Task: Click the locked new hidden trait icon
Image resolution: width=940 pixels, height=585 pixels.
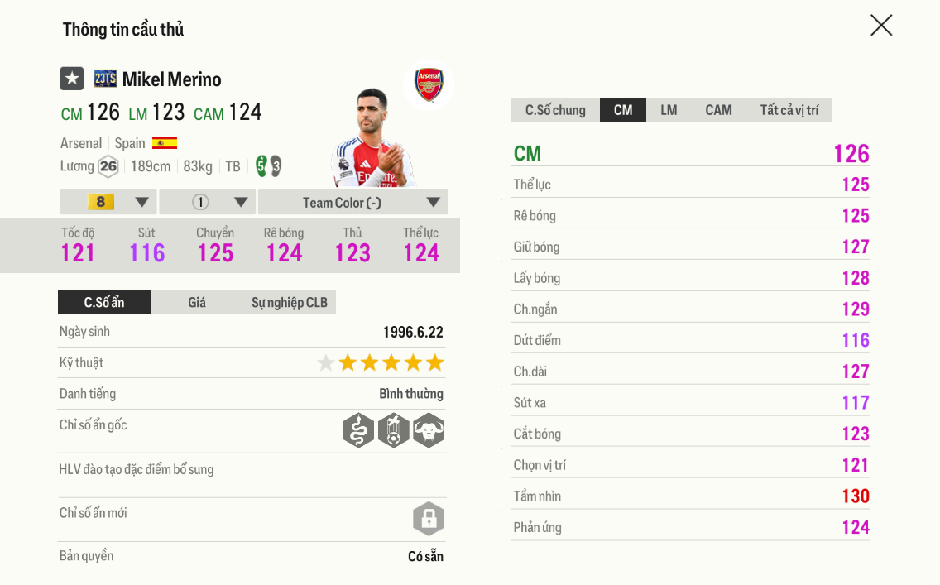Action: (429, 519)
